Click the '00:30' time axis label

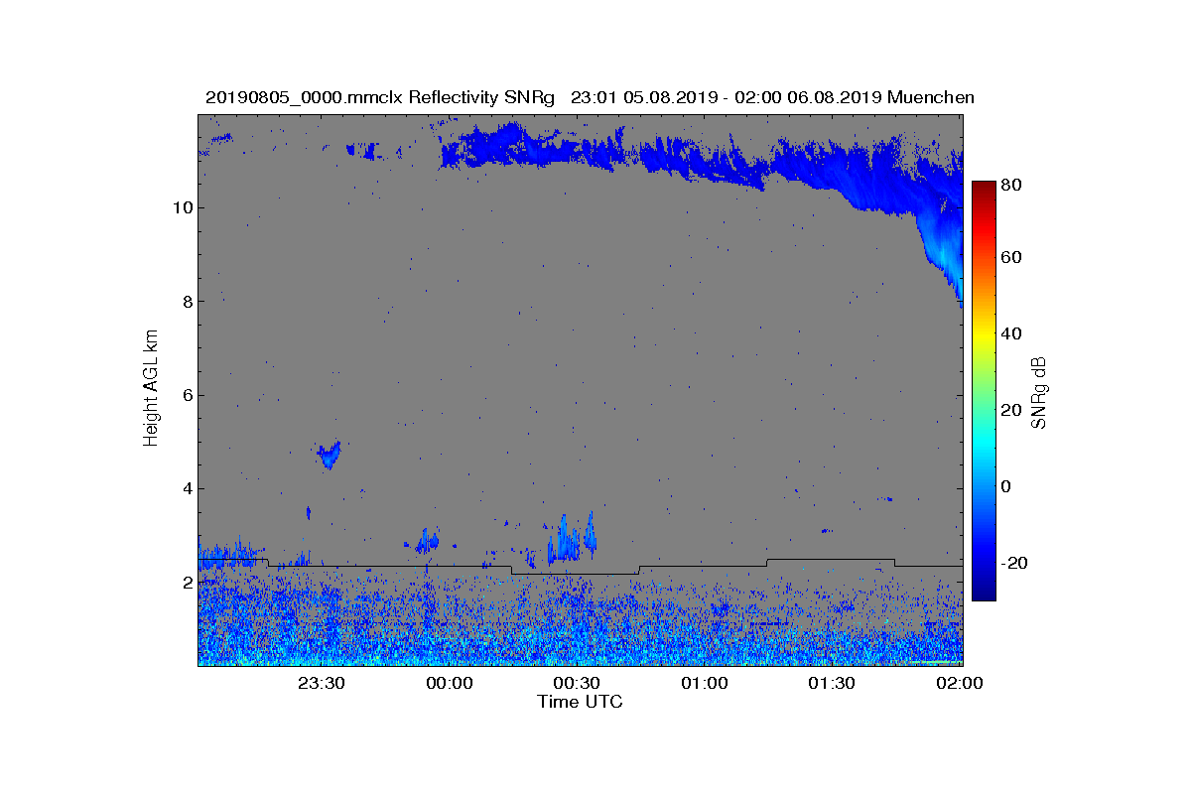577,683
